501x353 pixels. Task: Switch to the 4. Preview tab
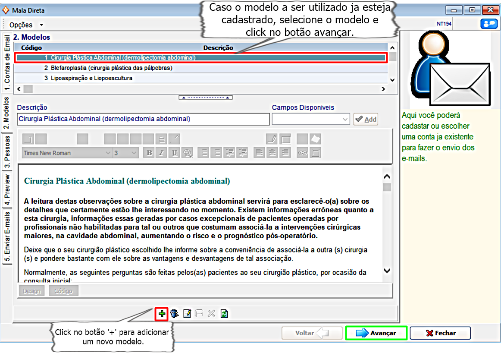point(7,186)
